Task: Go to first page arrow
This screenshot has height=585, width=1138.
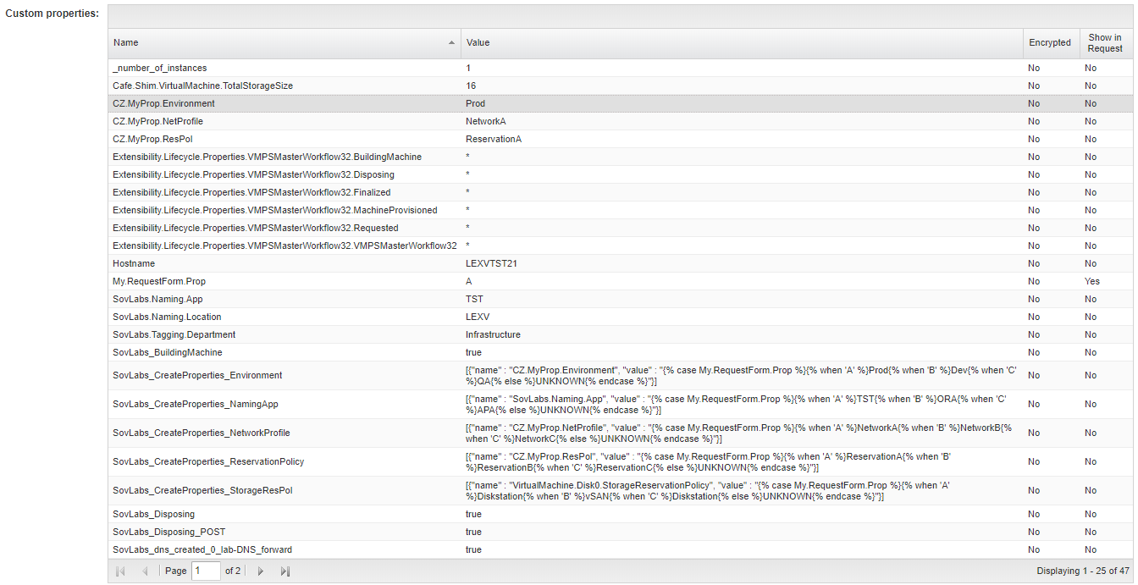Action: tap(120, 571)
